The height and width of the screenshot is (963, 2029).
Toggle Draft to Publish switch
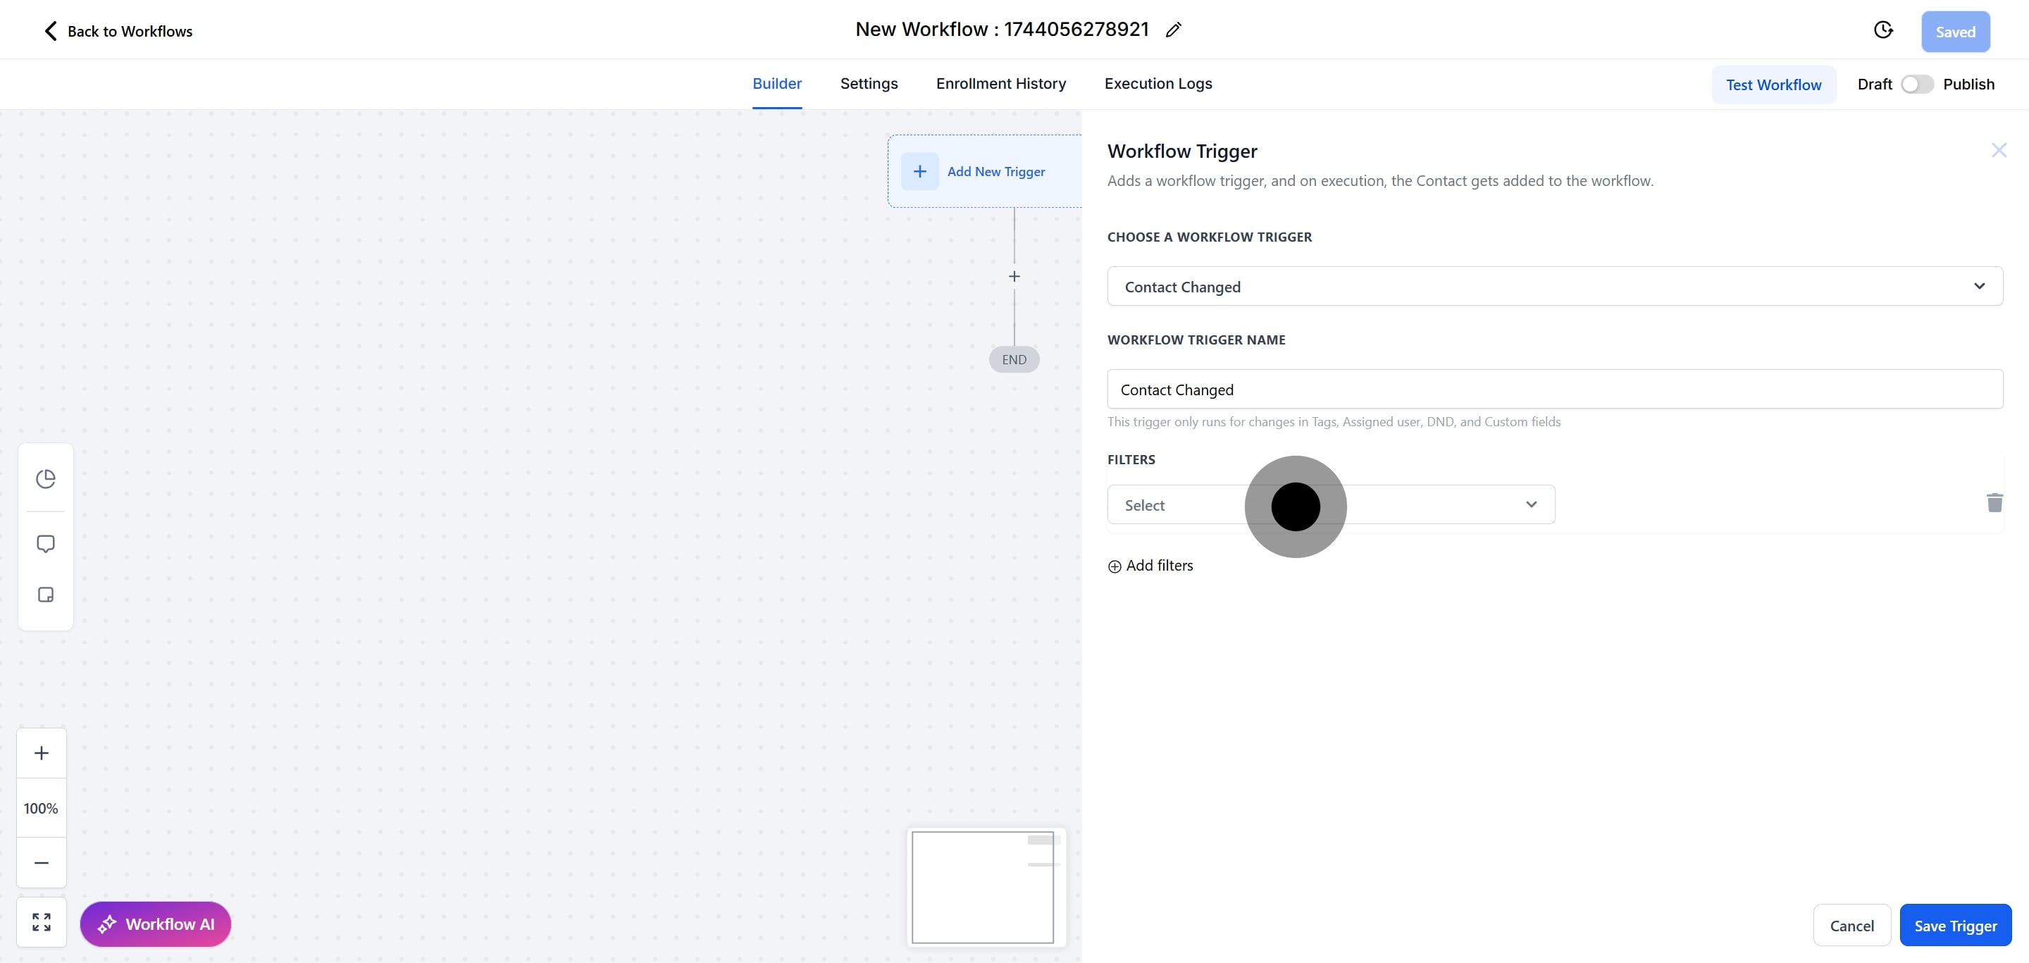pyautogui.click(x=1916, y=85)
